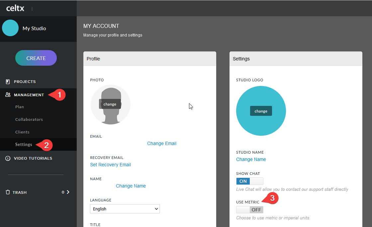Viewport: 372px width, 227px height.
Task: Click change on the studio logo
Action: point(261,111)
